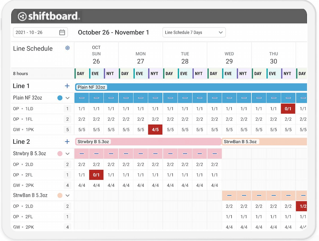This screenshot has height=241, width=319.
Task: Add a product to Line 2 with plus icon
Action: pos(67,141)
